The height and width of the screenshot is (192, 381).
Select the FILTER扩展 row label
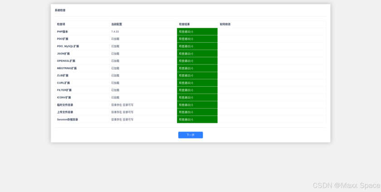pos(64,90)
